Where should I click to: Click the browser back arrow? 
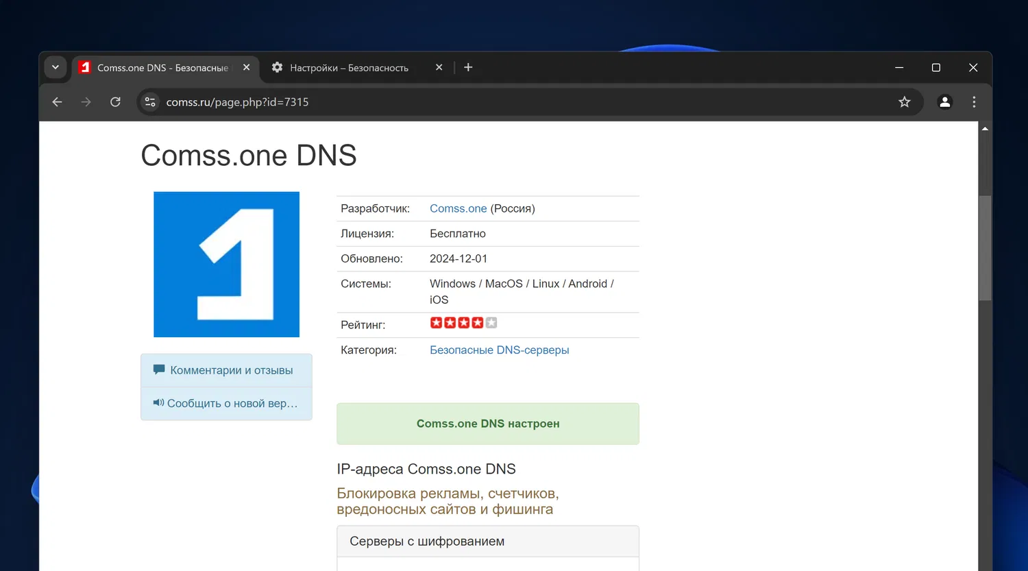click(x=58, y=102)
